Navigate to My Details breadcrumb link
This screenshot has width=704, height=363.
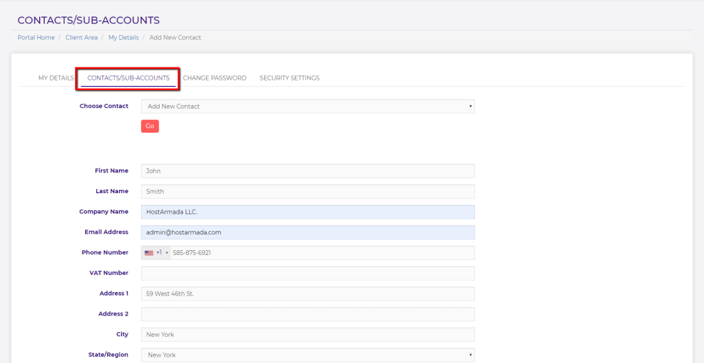(123, 38)
